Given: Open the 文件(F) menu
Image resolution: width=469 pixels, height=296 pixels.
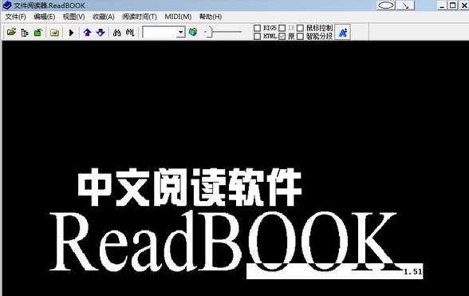Looking at the screenshot, I should [x=16, y=17].
